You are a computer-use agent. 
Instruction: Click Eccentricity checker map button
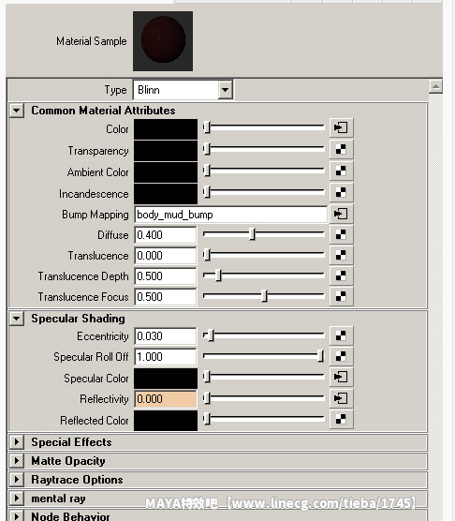click(x=341, y=335)
